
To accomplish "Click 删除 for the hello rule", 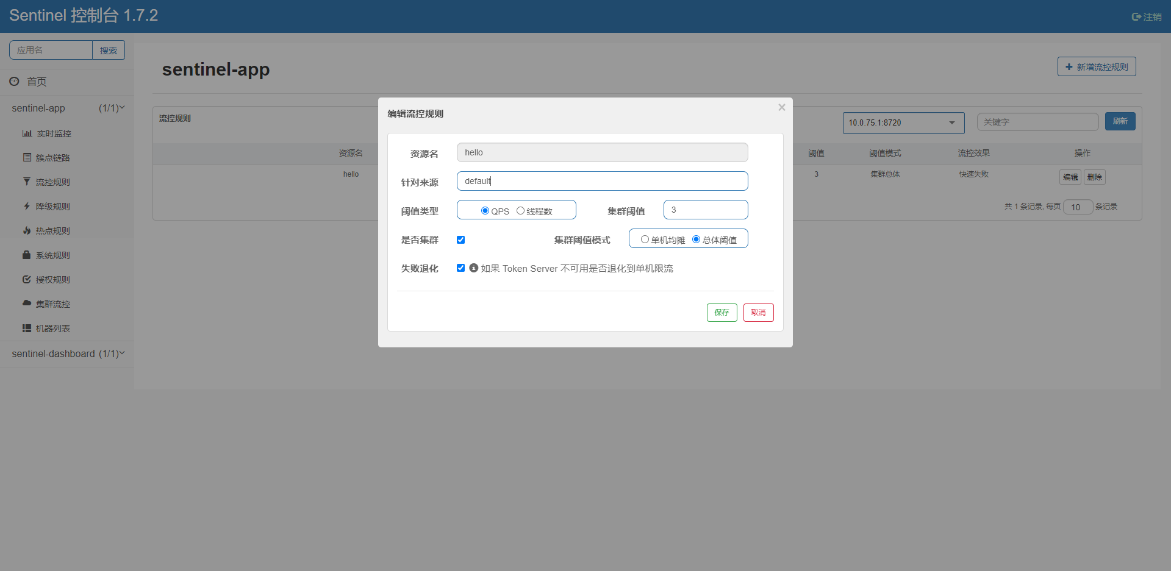I will point(1095,177).
